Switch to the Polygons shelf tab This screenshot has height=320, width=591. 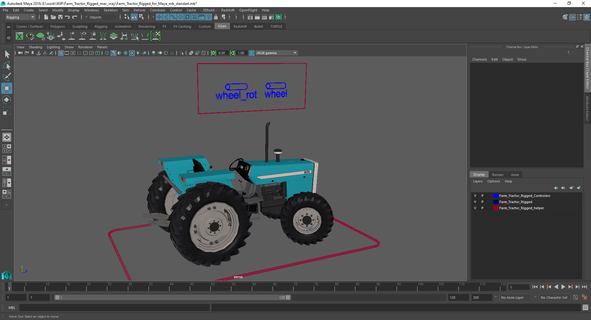(x=58, y=26)
